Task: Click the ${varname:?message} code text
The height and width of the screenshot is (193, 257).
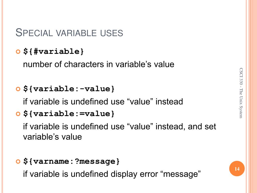Action: coord(71,161)
